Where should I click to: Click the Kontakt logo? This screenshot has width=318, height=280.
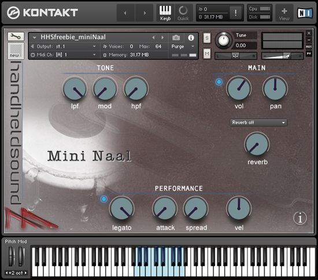(x=42, y=13)
